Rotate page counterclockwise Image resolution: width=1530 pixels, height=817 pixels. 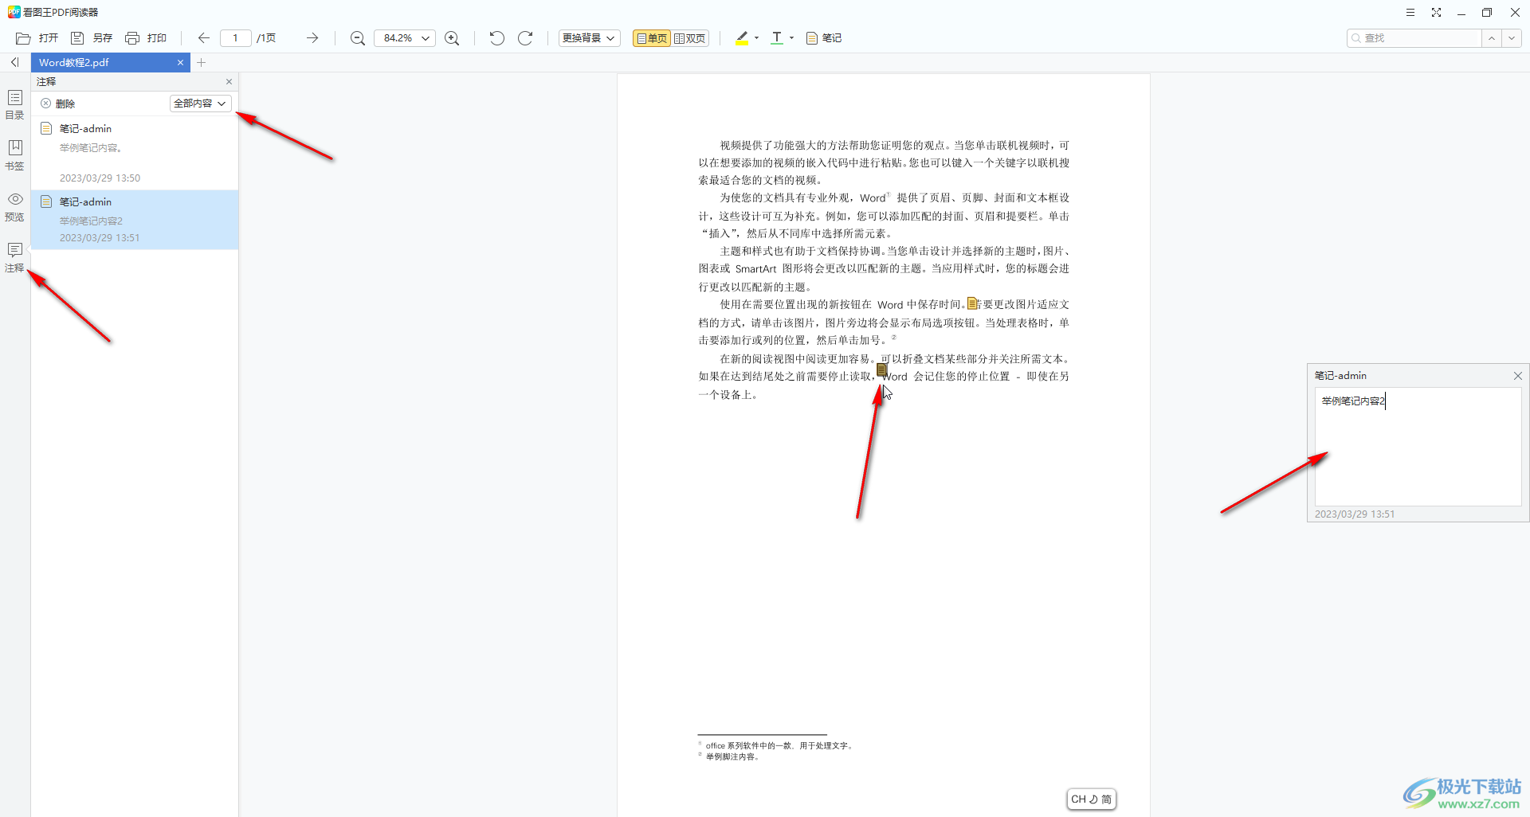pyautogui.click(x=496, y=38)
